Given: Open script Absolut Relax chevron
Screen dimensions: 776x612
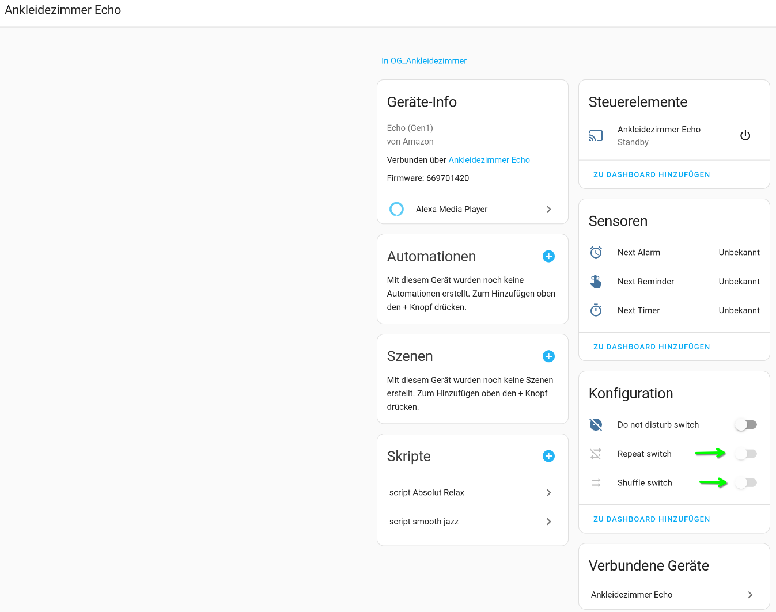Looking at the screenshot, I should (x=548, y=493).
